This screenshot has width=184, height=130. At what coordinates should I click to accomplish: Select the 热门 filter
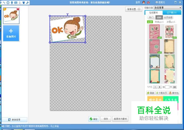click(x=151, y=18)
